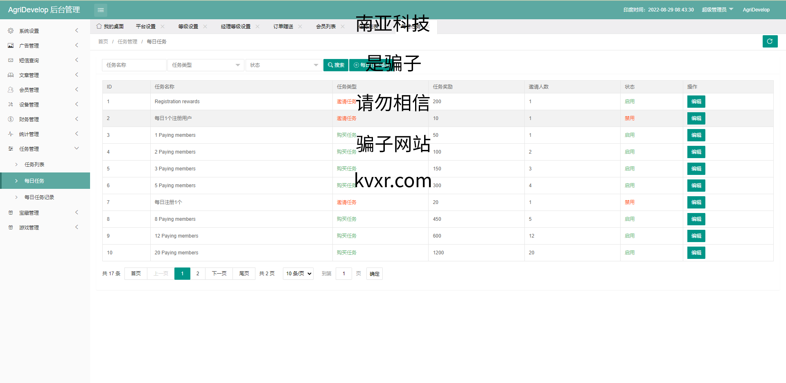Click the go-to page number field
Viewport: 786px width, 383px height.
click(x=344, y=274)
